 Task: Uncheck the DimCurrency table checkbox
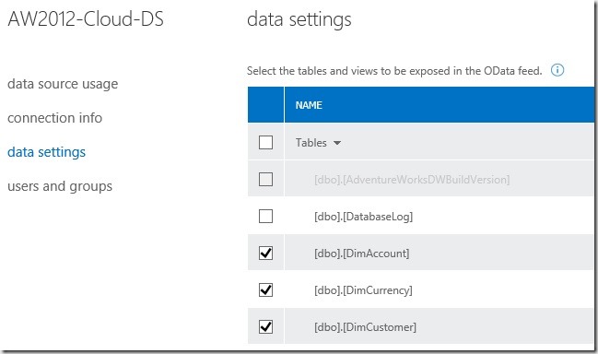point(265,289)
